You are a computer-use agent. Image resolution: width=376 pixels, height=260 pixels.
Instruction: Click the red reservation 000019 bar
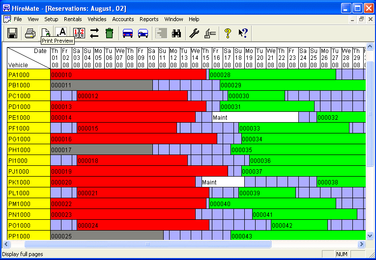[x=139, y=172]
